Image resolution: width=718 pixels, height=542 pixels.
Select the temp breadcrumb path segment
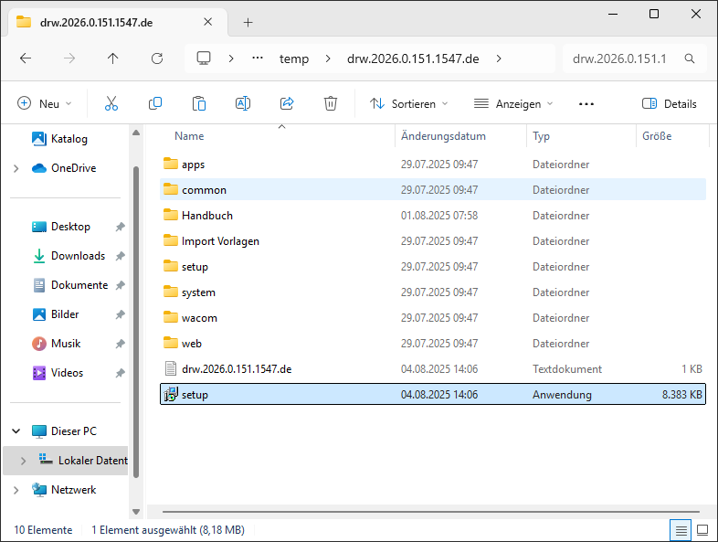[x=294, y=58]
